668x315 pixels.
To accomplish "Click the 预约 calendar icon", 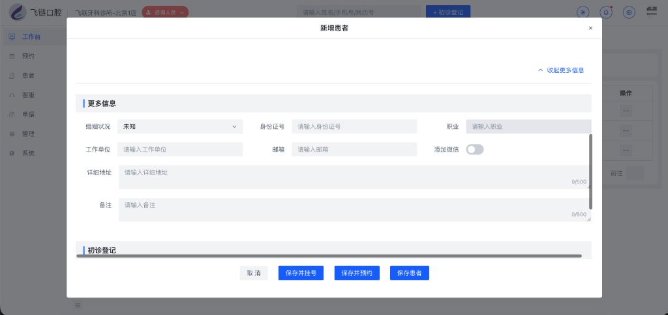I will point(12,56).
